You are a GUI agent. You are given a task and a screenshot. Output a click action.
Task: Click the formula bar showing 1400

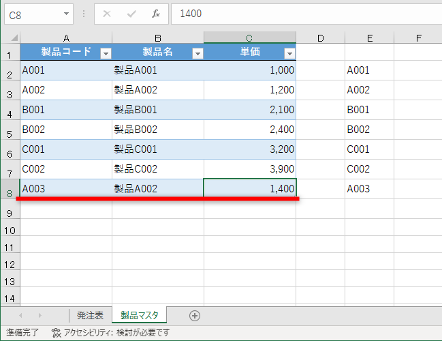(306, 14)
